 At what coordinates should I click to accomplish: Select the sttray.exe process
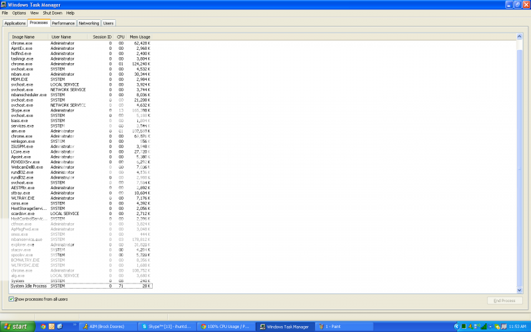point(81,193)
